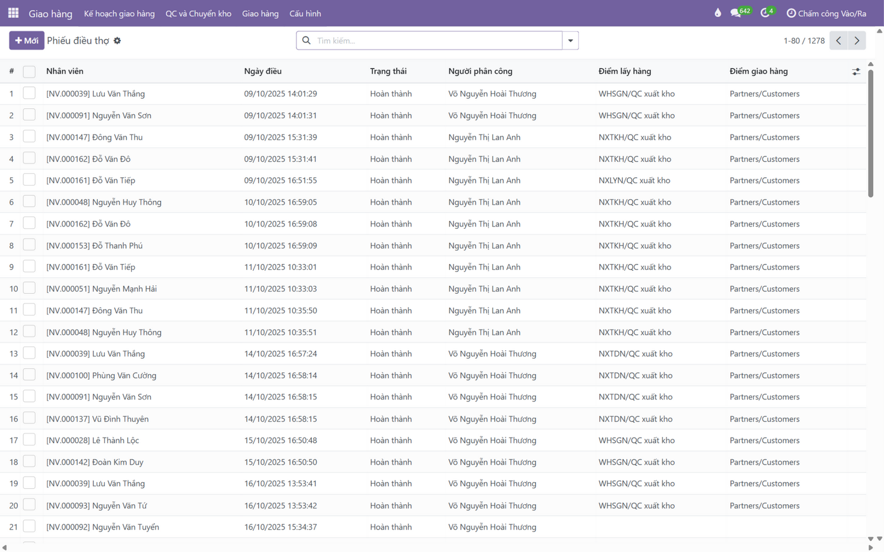Open the optional columns adjust icon
The width and height of the screenshot is (884, 552).
856,71
